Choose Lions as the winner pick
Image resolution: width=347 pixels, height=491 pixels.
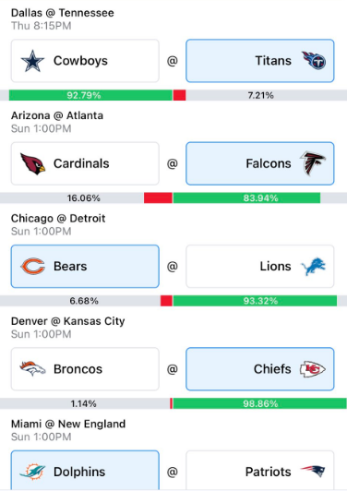pyautogui.click(x=260, y=266)
